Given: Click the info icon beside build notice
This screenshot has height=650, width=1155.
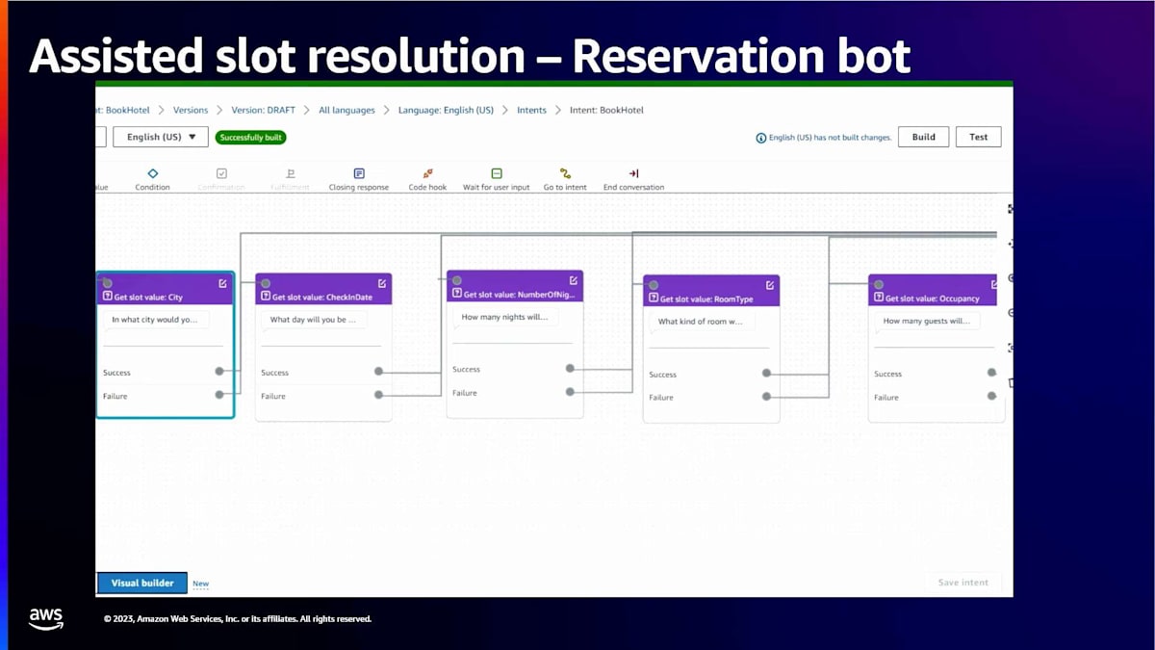Looking at the screenshot, I should point(761,138).
